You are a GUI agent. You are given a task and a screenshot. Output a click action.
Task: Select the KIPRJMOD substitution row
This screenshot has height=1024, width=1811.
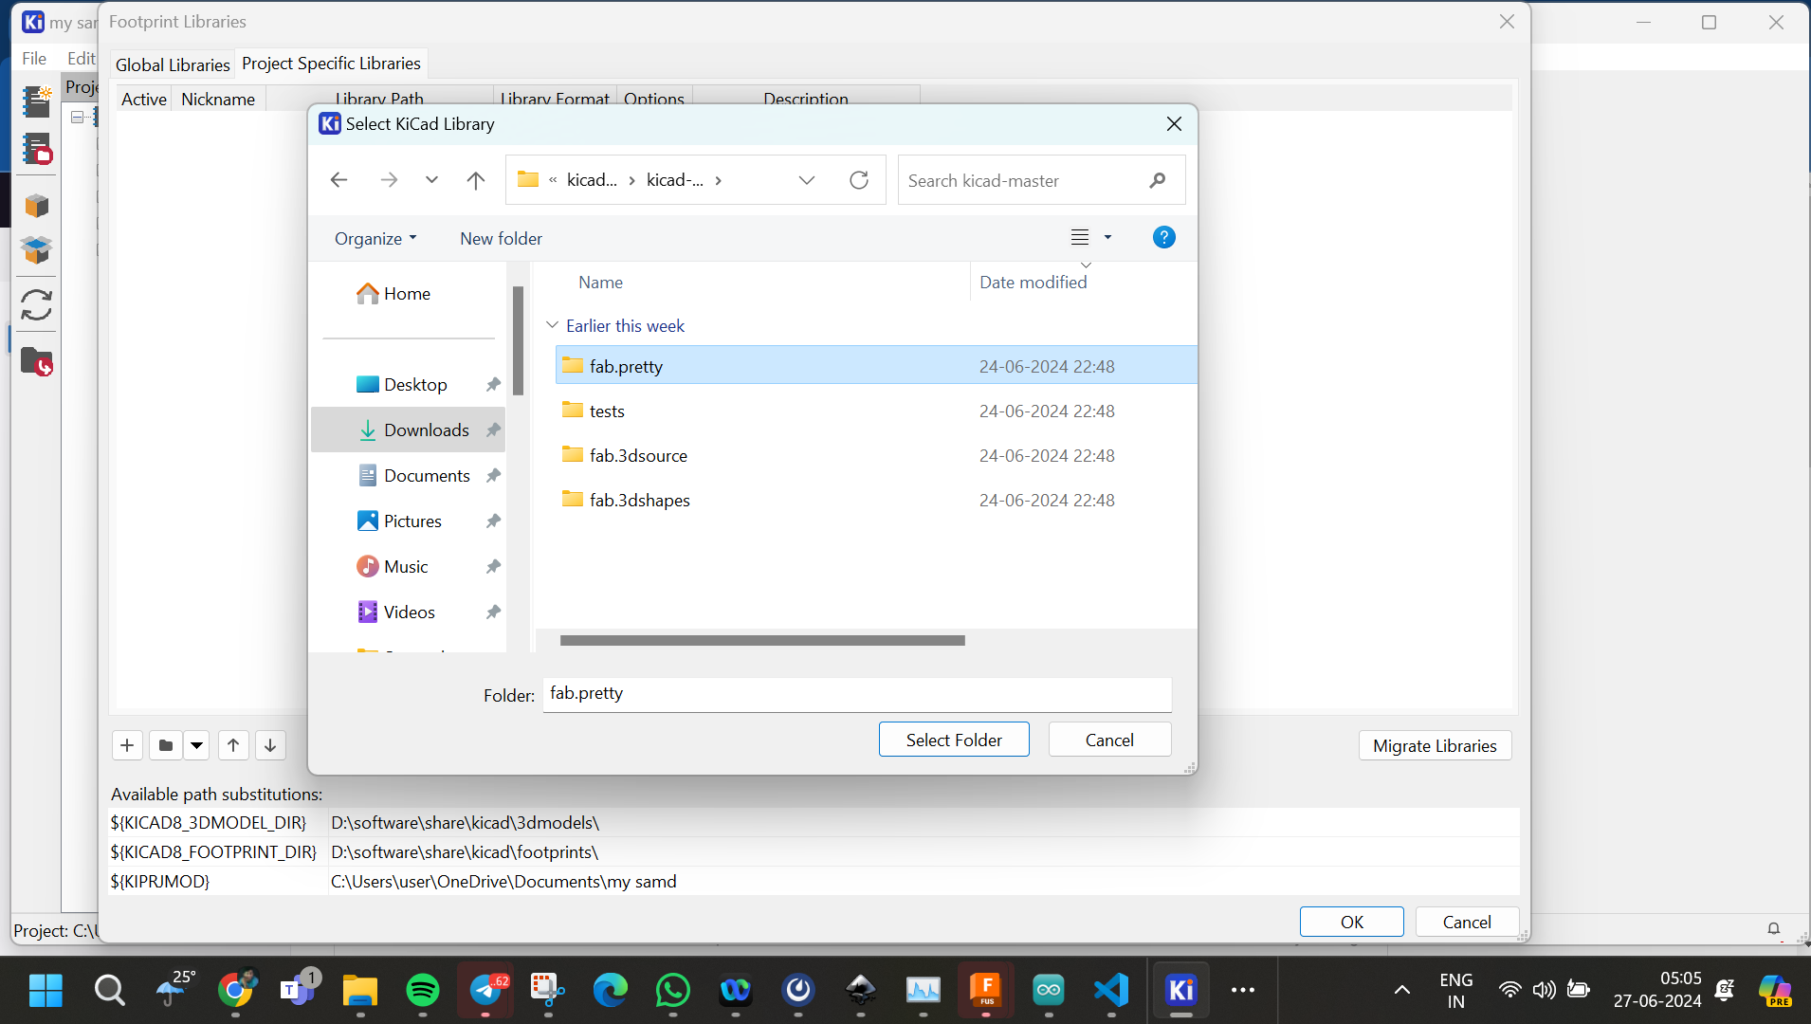(814, 881)
